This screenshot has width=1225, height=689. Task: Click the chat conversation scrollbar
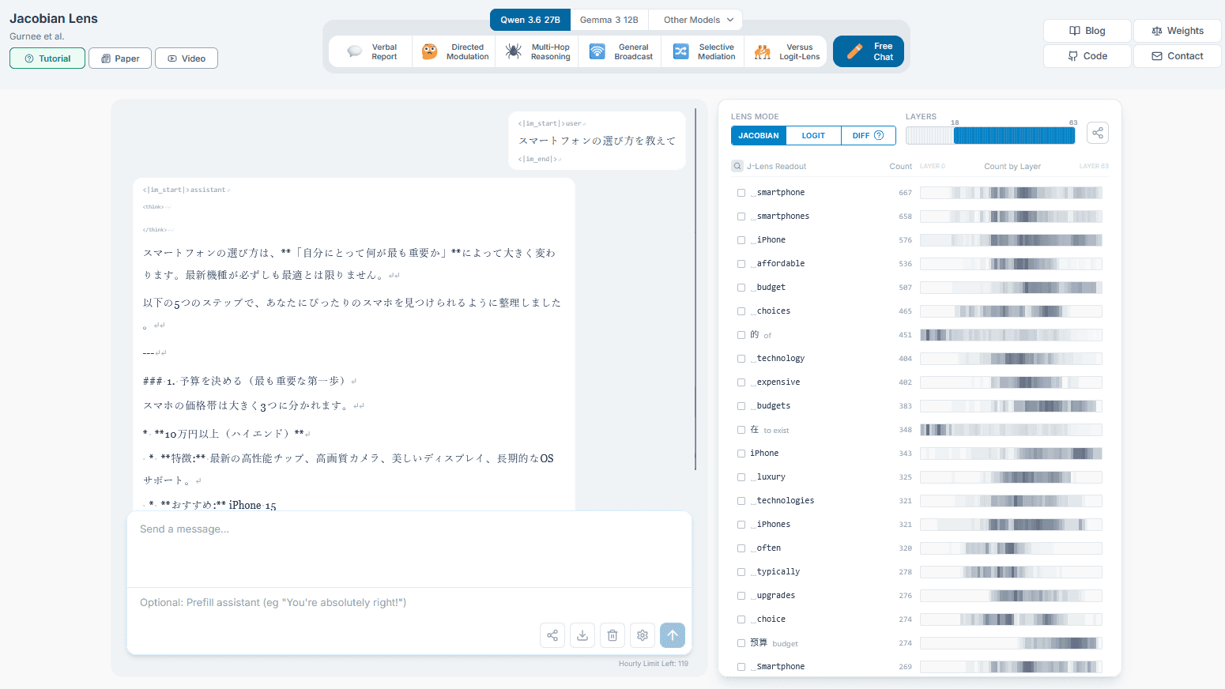coord(695,289)
